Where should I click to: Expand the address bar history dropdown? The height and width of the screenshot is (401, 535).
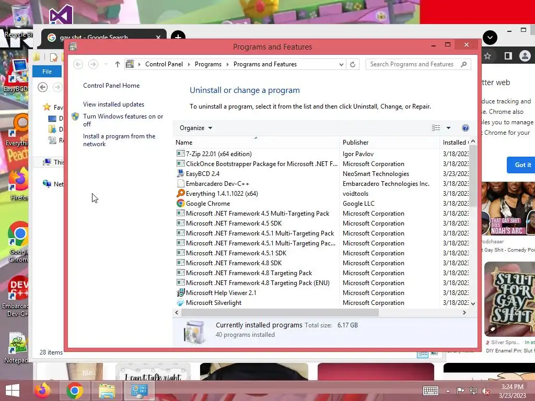[x=341, y=64]
